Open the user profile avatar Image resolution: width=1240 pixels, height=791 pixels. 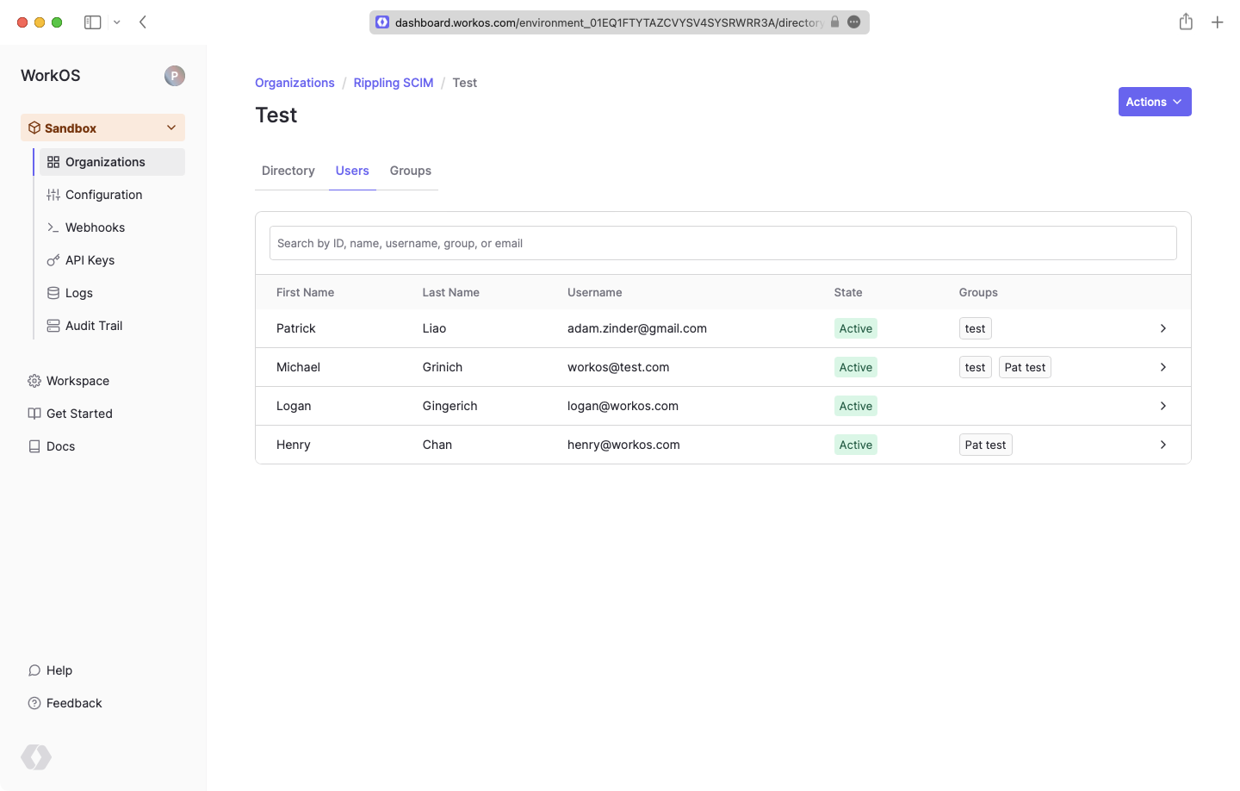pyautogui.click(x=175, y=76)
